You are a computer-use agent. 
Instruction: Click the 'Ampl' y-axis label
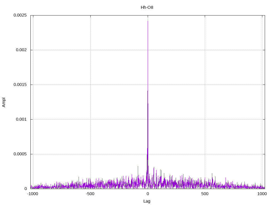[4, 102]
